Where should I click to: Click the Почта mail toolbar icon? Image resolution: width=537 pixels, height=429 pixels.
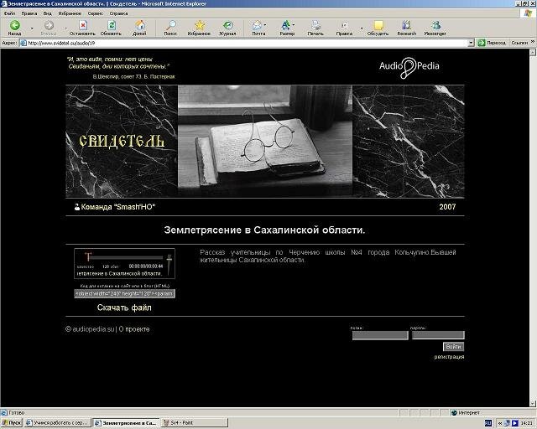coord(258,28)
